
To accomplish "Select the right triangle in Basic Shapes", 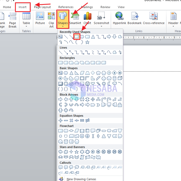I will pos(77,73).
